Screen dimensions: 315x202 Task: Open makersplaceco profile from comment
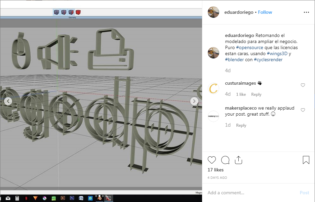[x=241, y=108]
